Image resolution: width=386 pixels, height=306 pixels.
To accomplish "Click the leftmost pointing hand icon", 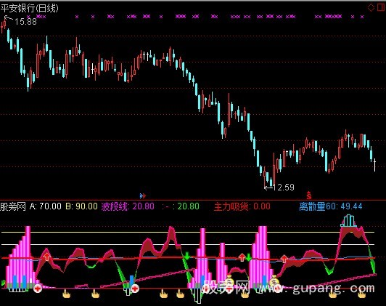I will coord(66,294).
